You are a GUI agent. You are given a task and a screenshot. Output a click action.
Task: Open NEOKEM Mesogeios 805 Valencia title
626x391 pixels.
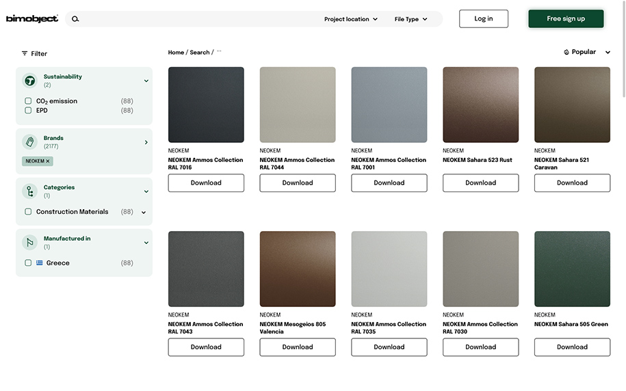coord(293,328)
